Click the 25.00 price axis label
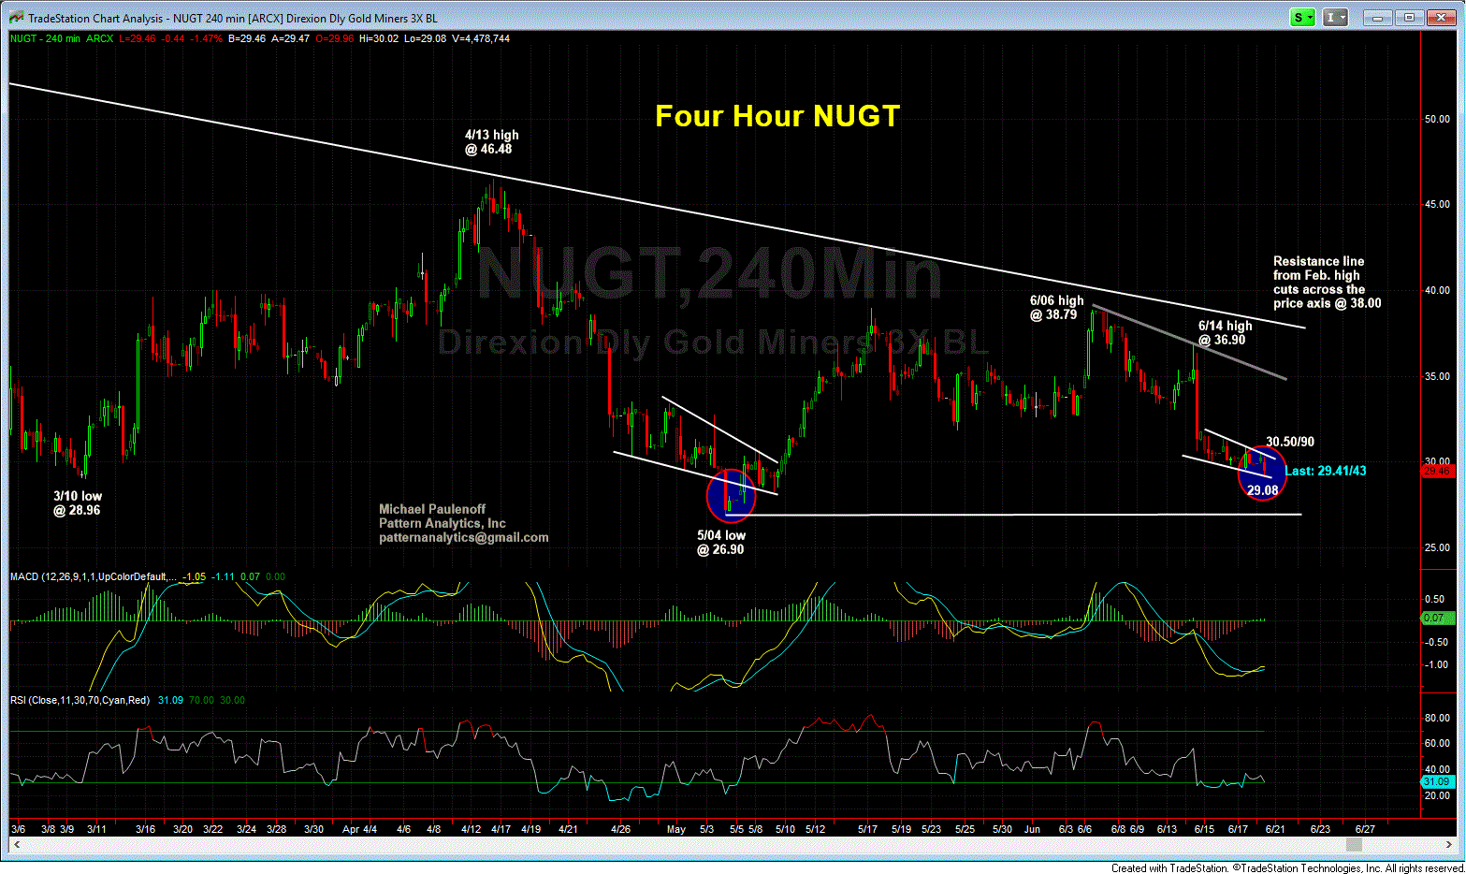 pyautogui.click(x=1436, y=548)
